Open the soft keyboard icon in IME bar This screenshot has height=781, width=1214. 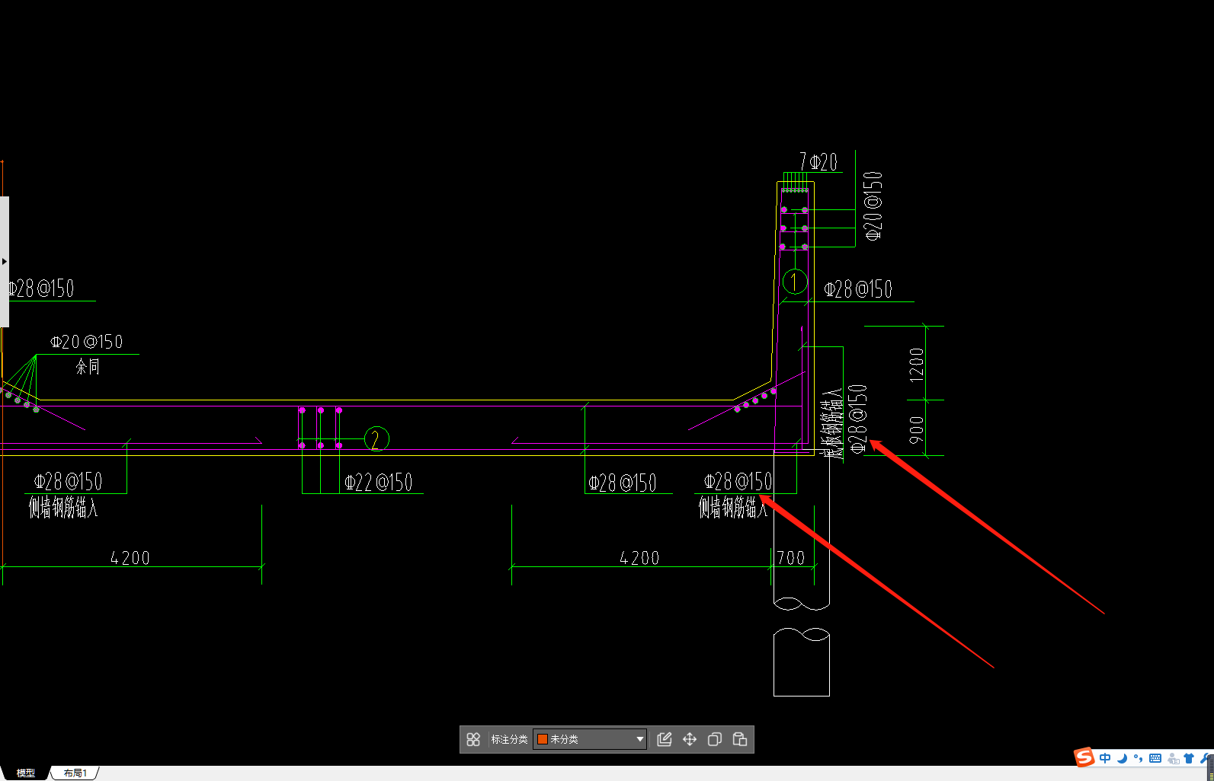[x=1155, y=758]
